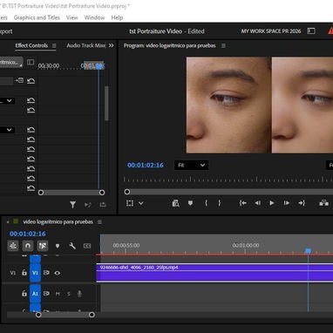
Task: Click the 'tst Portraiture Video - Edited' project title
Action: coord(166,31)
